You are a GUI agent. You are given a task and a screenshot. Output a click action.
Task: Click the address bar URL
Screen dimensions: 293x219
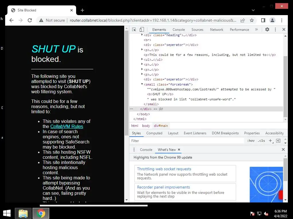pos(153,20)
